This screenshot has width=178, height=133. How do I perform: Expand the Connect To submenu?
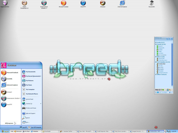(x=29, y=104)
